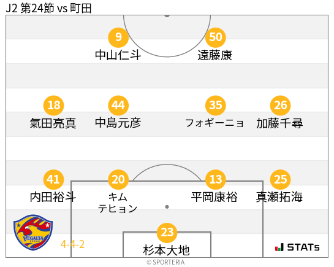Click player name フォギーニョ

click(214, 123)
